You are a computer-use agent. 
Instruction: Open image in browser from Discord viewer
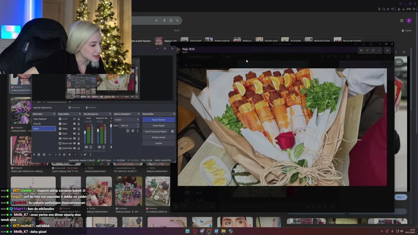[373, 50]
